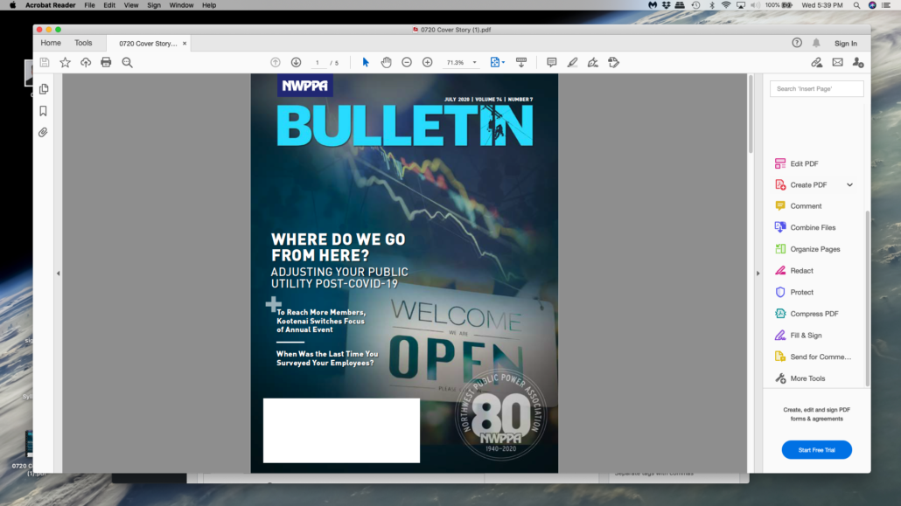Open Spotlight search in menu bar
Image resolution: width=901 pixels, height=506 pixels.
tap(856, 5)
